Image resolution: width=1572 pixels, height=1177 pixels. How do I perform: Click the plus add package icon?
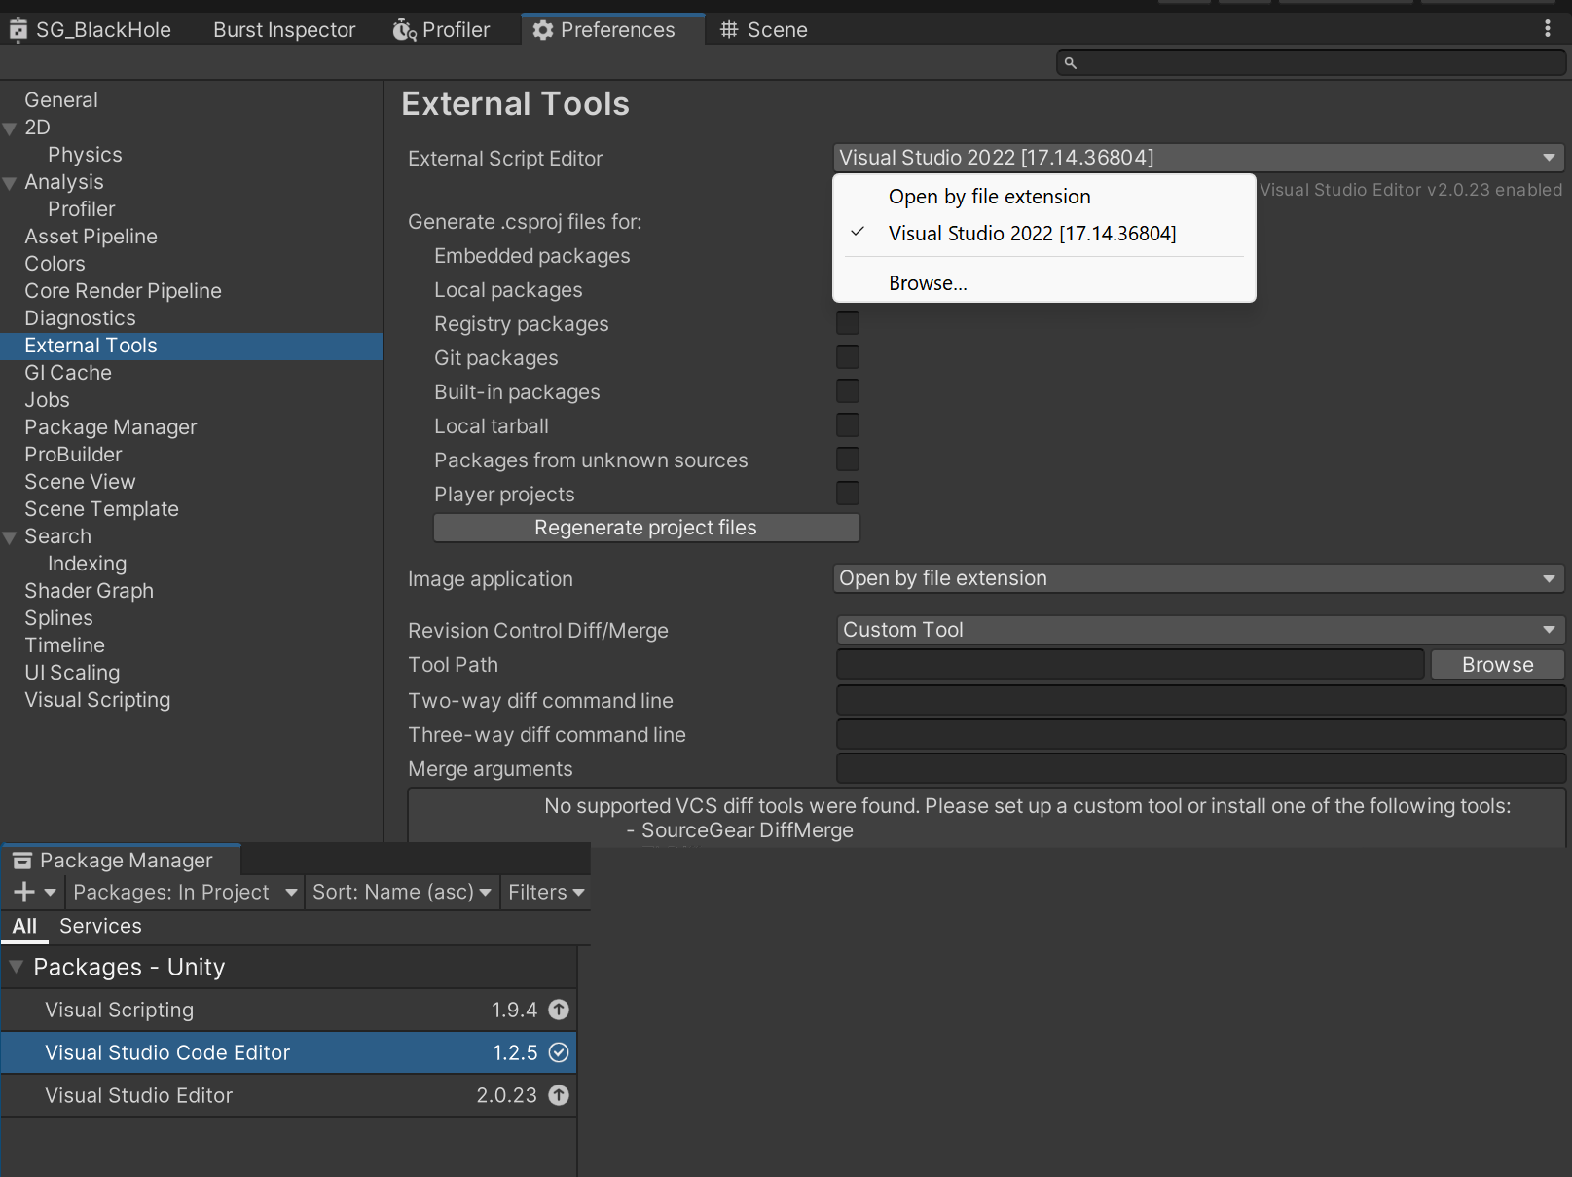[24, 892]
